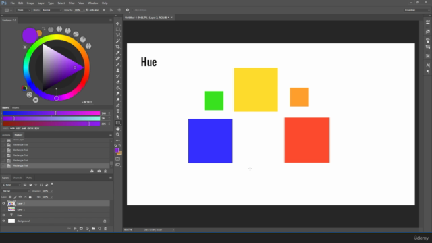The width and height of the screenshot is (432, 243).
Task: Open the Window menu
Action: 93,3
